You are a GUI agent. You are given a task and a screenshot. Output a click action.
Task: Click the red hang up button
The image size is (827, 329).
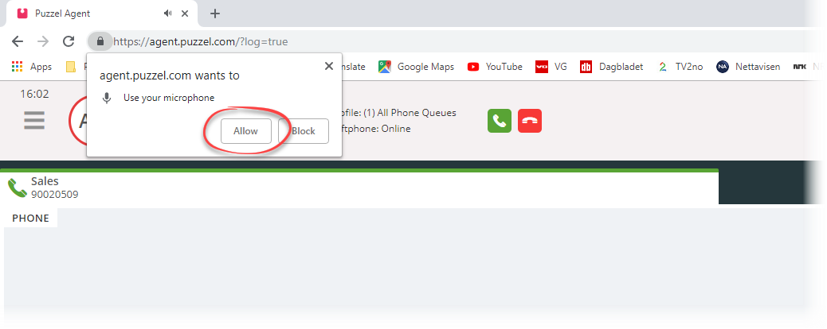point(530,121)
